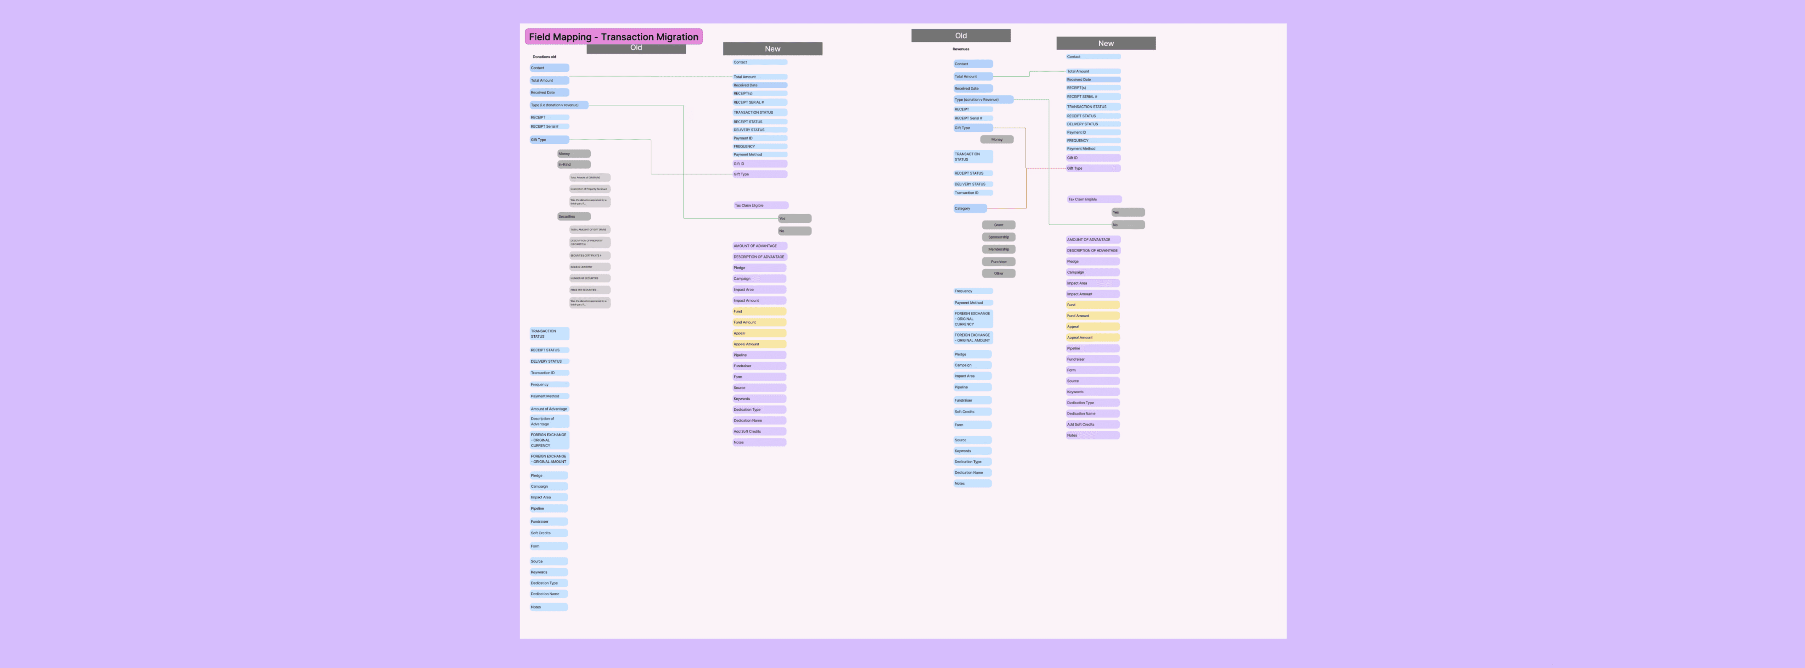Image resolution: width=1805 pixels, height=668 pixels.
Task: Click "Pipeline" in the Donations old list
Action: pos(549,508)
